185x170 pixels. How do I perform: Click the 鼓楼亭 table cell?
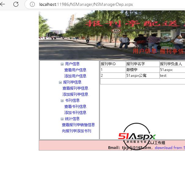(132, 70)
